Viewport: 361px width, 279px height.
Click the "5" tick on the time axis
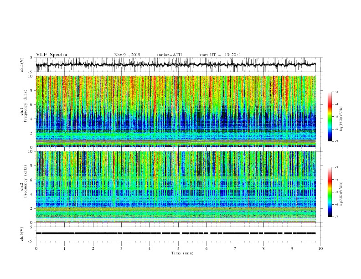178,248
